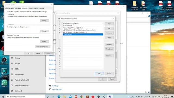Open the YouTube taskbar icon
174x98 pixels.
(93, 97)
